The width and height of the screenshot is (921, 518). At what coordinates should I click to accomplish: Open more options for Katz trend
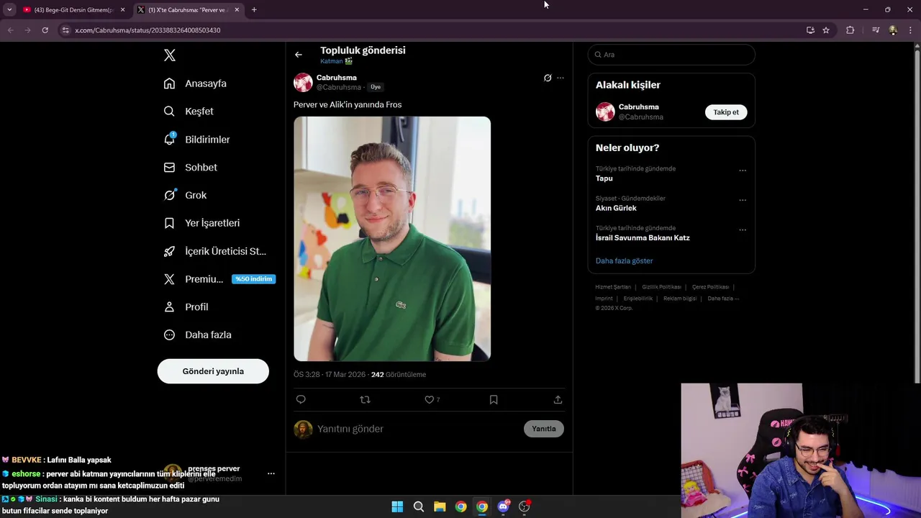[x=743, y=230]
